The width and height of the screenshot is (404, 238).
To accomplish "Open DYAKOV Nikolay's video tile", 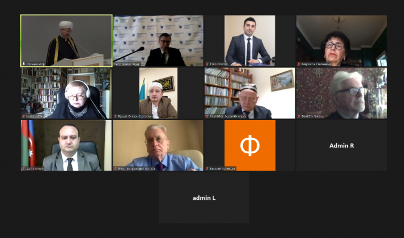I will (341, 93).
